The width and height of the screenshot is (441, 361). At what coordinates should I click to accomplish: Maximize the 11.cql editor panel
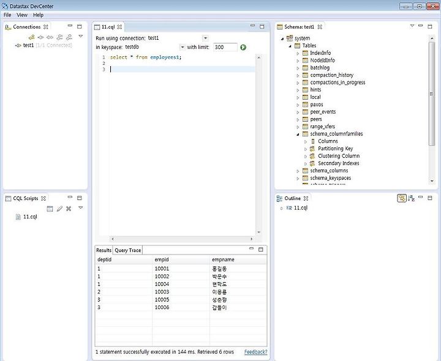pos(262,26)
